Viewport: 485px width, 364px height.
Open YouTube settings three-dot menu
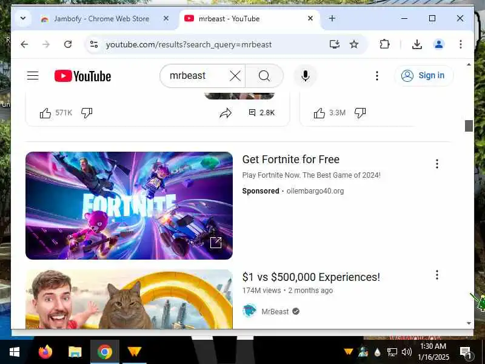pos(376,76)
